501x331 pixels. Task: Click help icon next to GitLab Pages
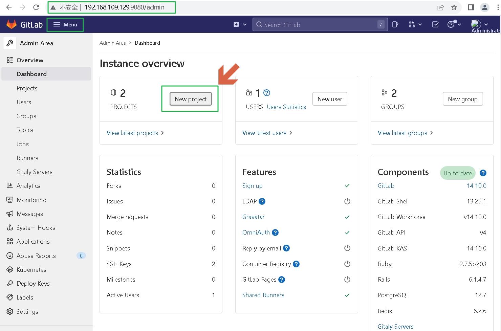click(x=282, y=280)
